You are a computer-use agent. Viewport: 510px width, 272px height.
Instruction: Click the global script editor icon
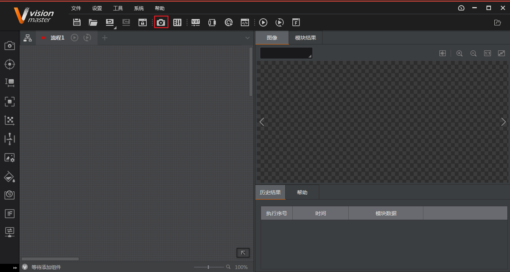(245, 22)
